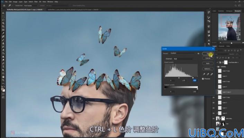The height and width of the screenshot is (138, 244).
Task: Open the search icon at top right
Action: [236, 6]
